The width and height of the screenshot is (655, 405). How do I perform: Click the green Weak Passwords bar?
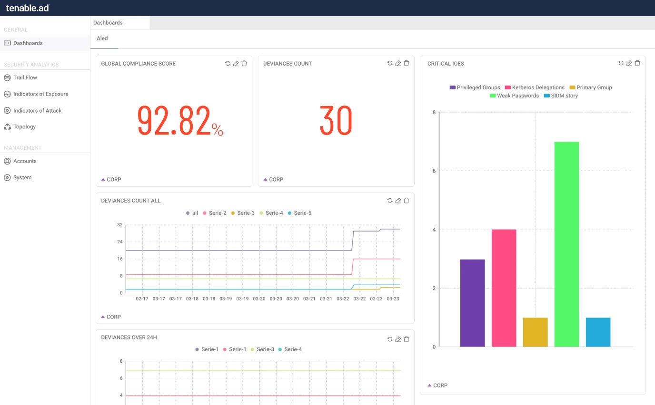click(566, 244)
